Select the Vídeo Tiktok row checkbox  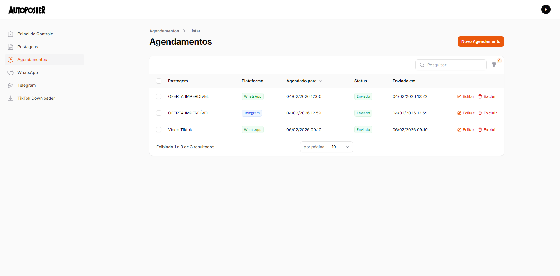[159, 130]
